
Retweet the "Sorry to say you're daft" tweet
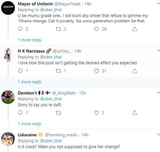pos(58,113)
